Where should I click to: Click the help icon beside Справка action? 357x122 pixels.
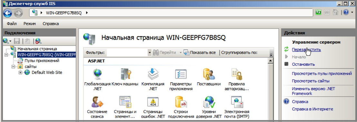pyautogui.click(x=286, y=102)
